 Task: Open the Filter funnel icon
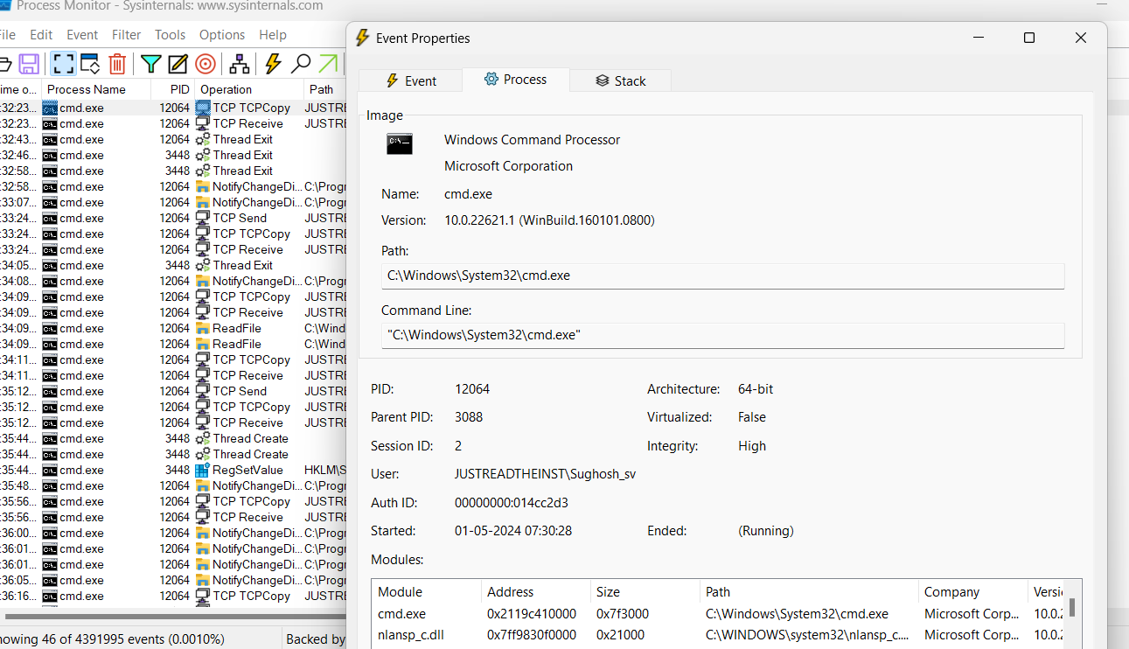(x=150, y=64)
